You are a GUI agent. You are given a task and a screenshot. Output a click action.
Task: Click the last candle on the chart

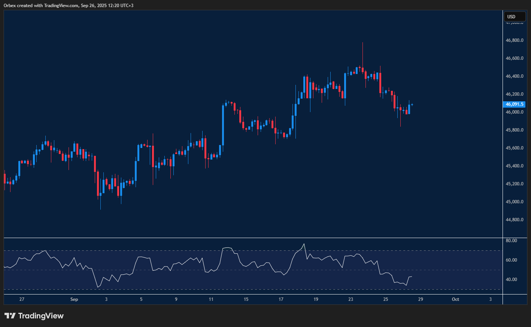pos(412,104)
